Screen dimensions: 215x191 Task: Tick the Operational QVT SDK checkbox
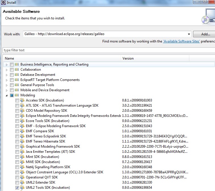(x=17, y=177)
